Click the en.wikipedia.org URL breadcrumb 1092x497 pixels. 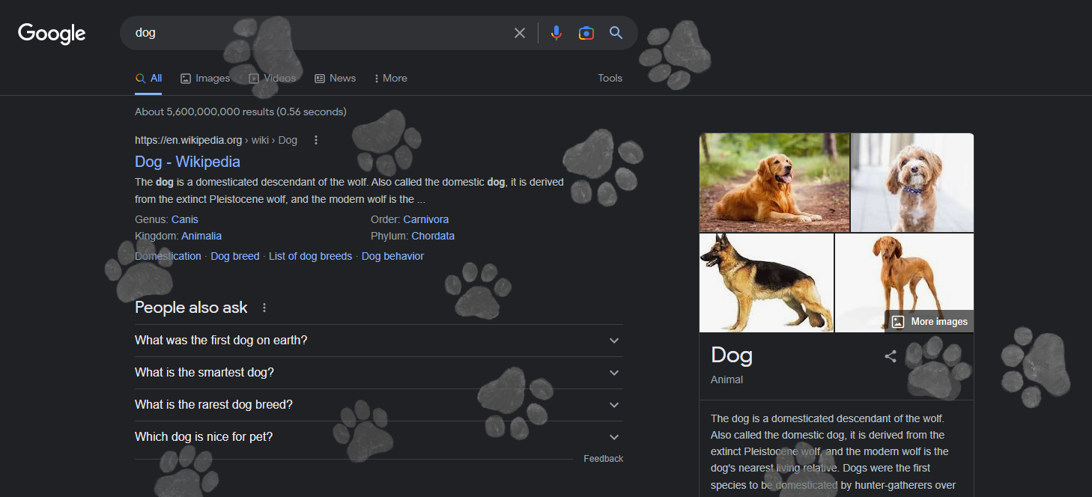pyautogui.click(x=216, y=140)
